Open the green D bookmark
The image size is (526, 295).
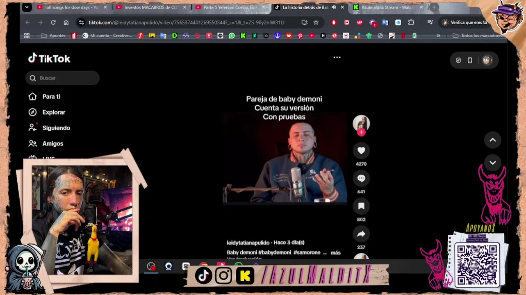[175, 36]
